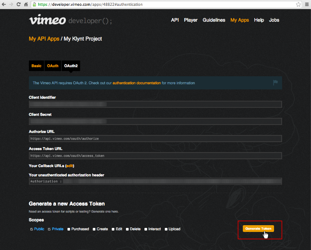The width and height of the screenshot is (311, 250).
Task: Toggle the Private scope checkbox
Action: [49, 229]
